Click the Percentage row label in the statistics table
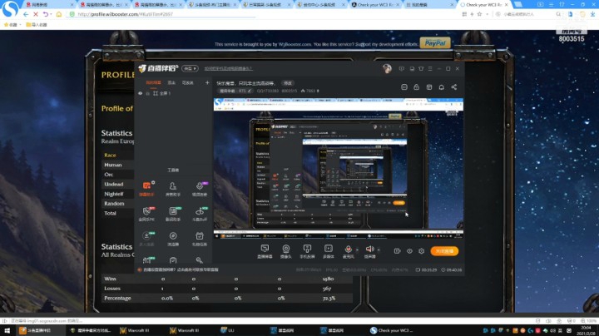599x336 pixels. (117, 298)
